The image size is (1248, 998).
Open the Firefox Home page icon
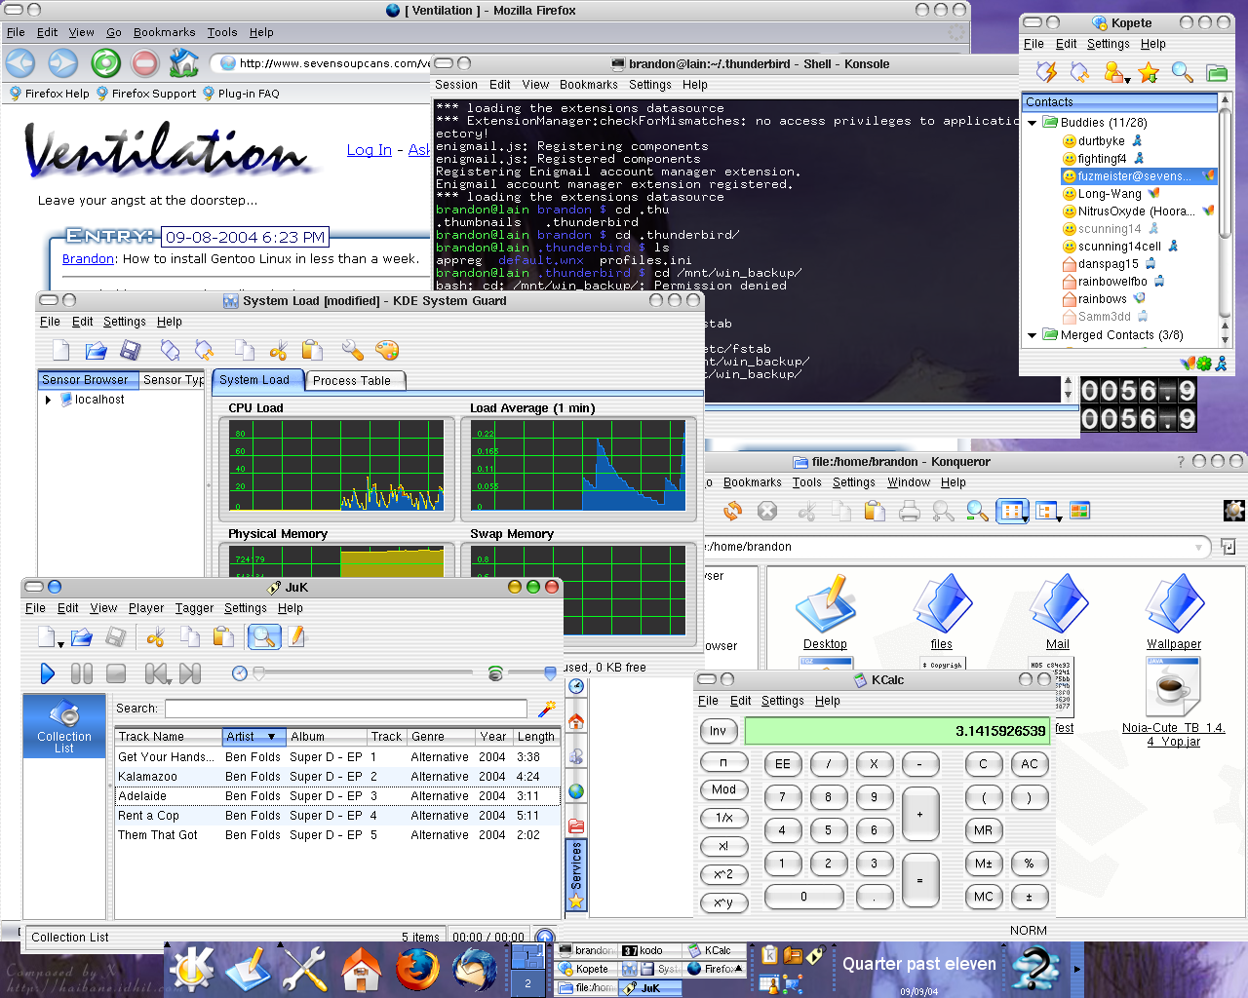[184, 63]
